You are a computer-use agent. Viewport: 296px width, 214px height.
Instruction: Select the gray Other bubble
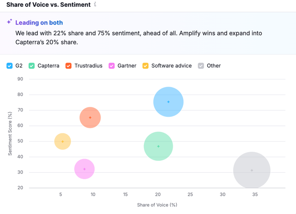pos(252,170)
